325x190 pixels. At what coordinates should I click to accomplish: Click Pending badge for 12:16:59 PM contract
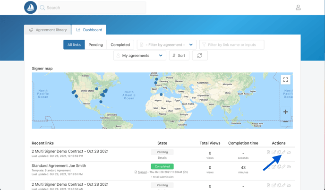(x=162, y=152)
